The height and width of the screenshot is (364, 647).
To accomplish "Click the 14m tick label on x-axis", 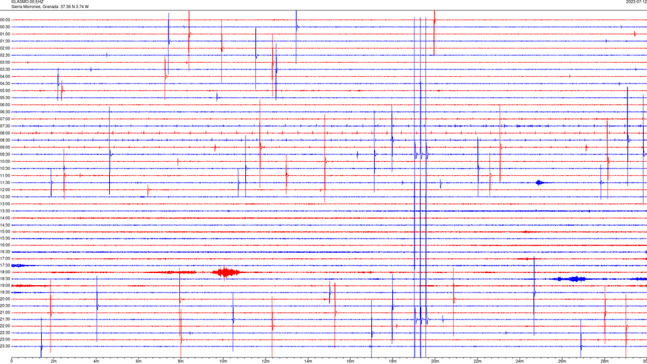I will 308,361.
